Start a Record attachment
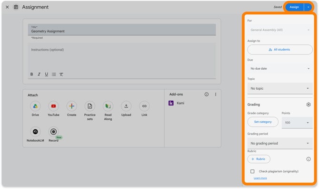The image size is (319, 189). tap(53, 132)
